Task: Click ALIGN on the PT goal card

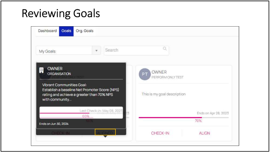Action: pyautogui.click(x=204, y=133)
